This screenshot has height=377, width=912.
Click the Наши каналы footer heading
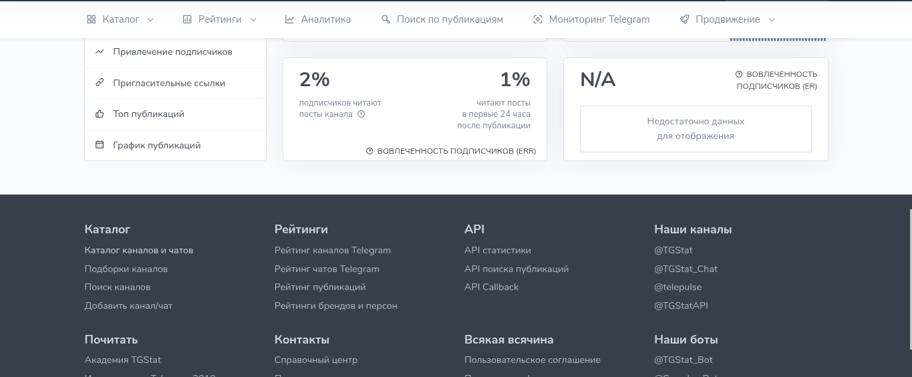click(693, 229)
